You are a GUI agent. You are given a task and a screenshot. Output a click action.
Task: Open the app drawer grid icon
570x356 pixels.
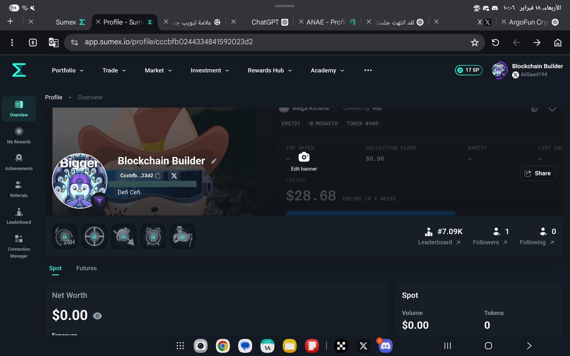click(x=180, y=346)
